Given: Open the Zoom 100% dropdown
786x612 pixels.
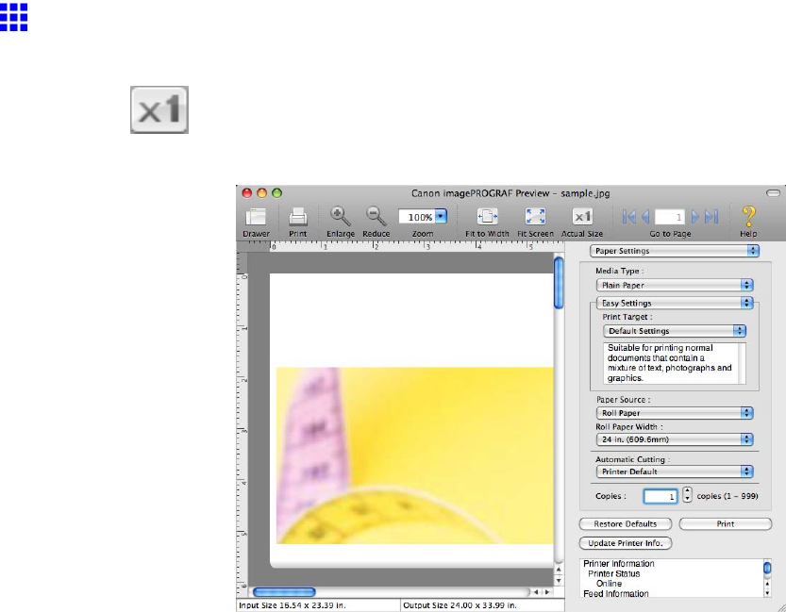Looking at the screenshot, I should coord(442,216).
